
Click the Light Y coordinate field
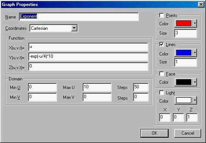[178, 117]
